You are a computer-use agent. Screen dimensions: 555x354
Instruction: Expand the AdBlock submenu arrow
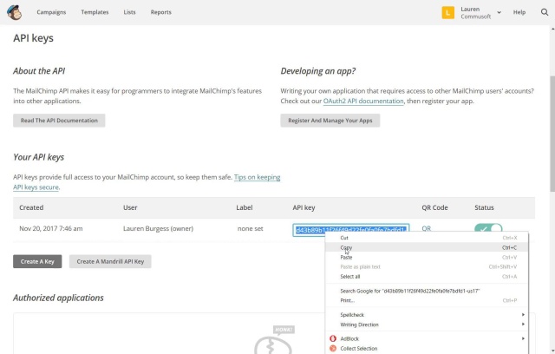[523, 338]
